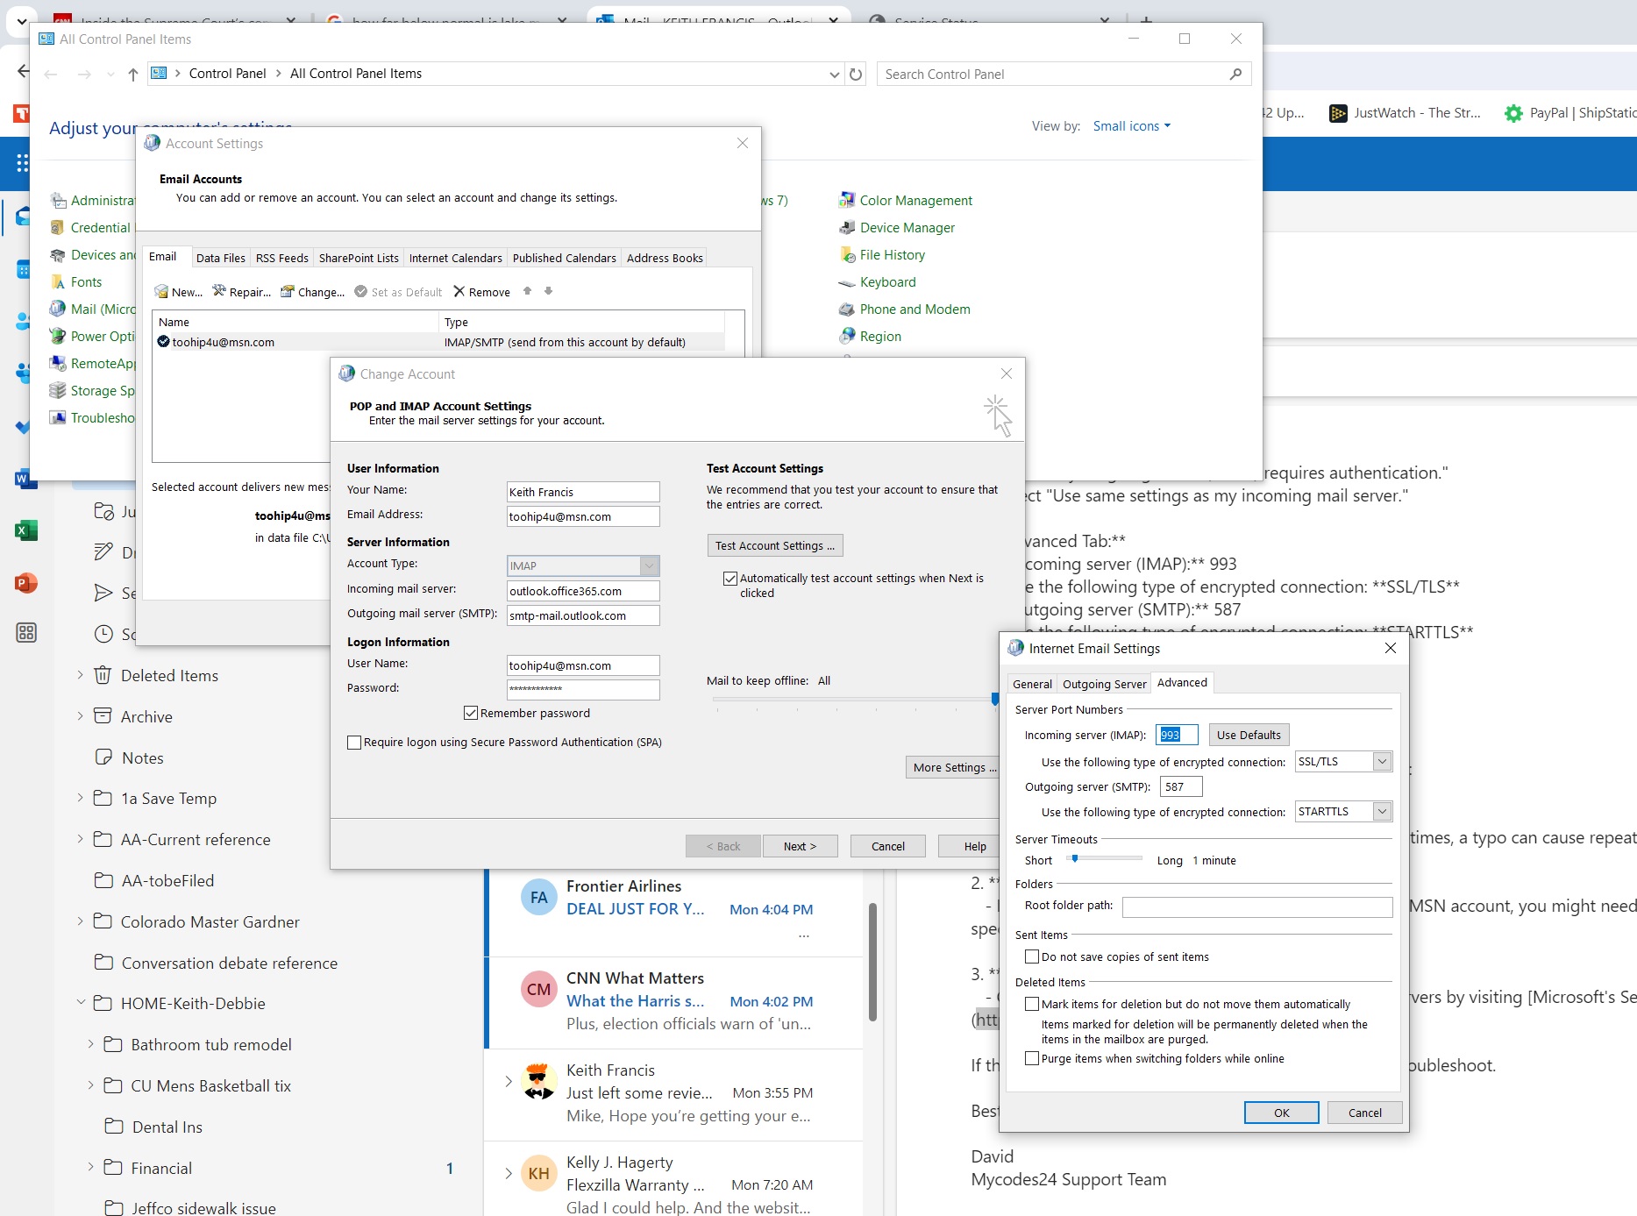Open the View by Small icons dropdown

click(x=1131, y=126)
